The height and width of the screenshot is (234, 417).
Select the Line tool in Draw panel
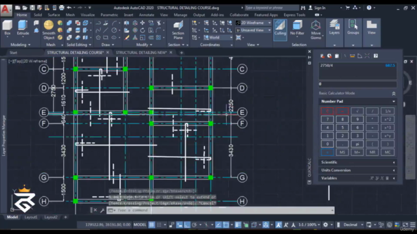(x=106, y=31)
